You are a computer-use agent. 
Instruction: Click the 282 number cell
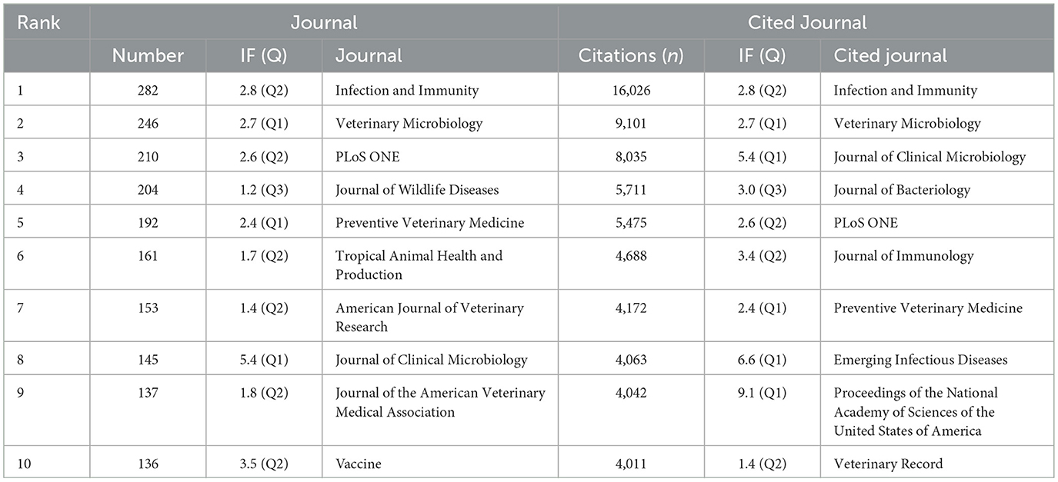[x=147, y=91]
